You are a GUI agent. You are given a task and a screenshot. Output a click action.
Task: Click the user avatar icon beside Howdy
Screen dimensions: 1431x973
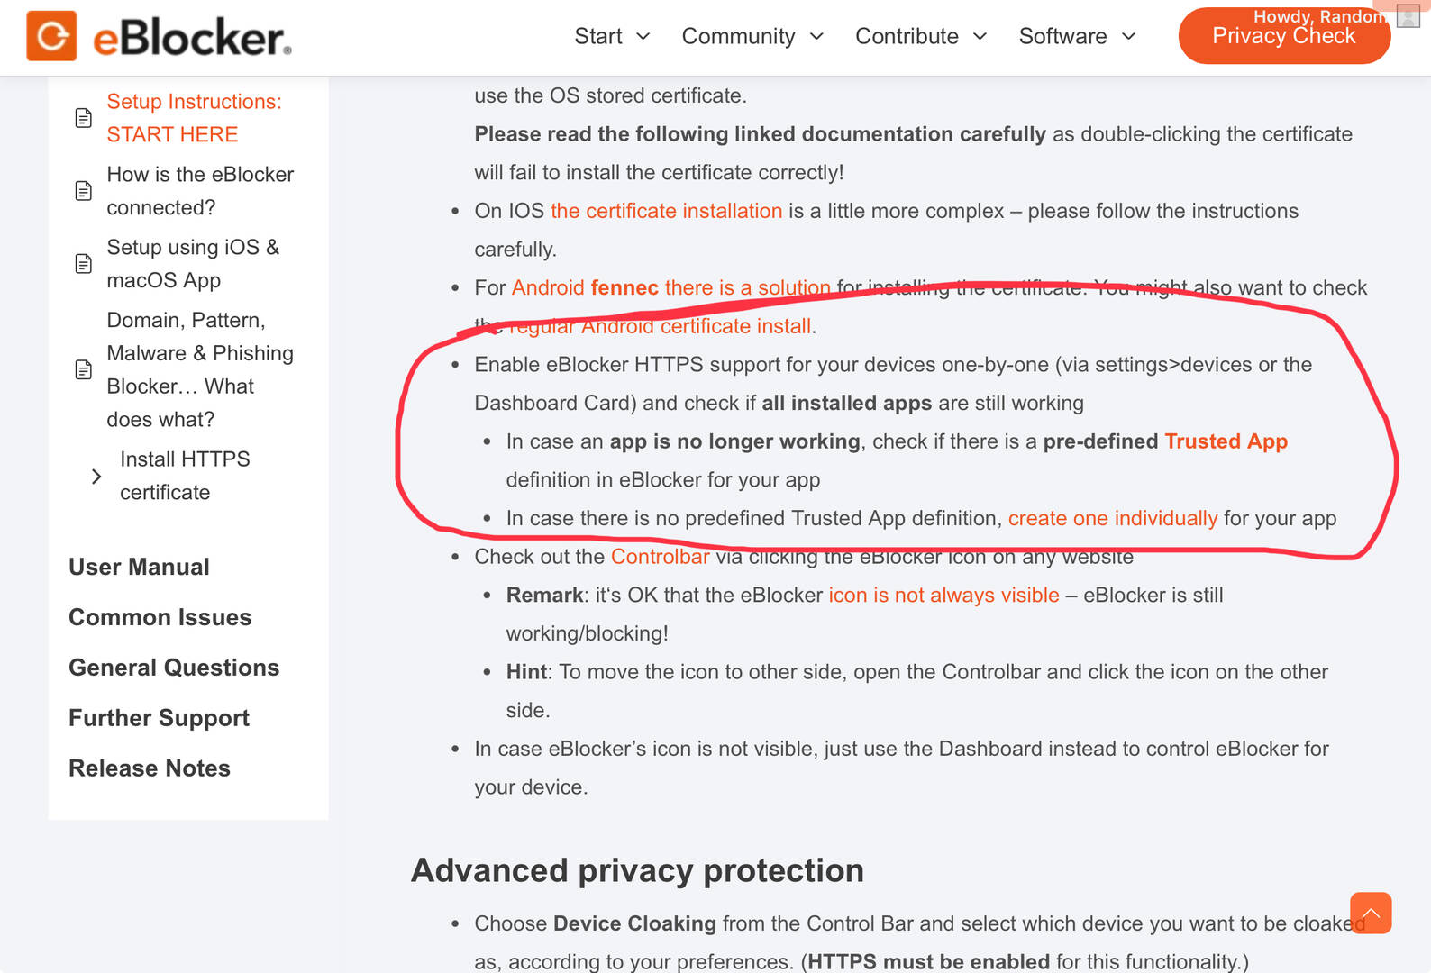tap(1408, 16)
